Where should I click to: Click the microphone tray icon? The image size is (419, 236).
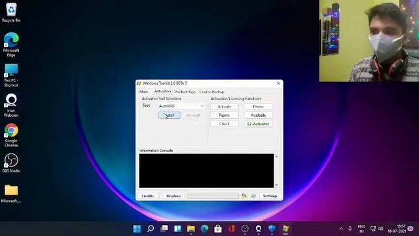[x=350, y=229]
